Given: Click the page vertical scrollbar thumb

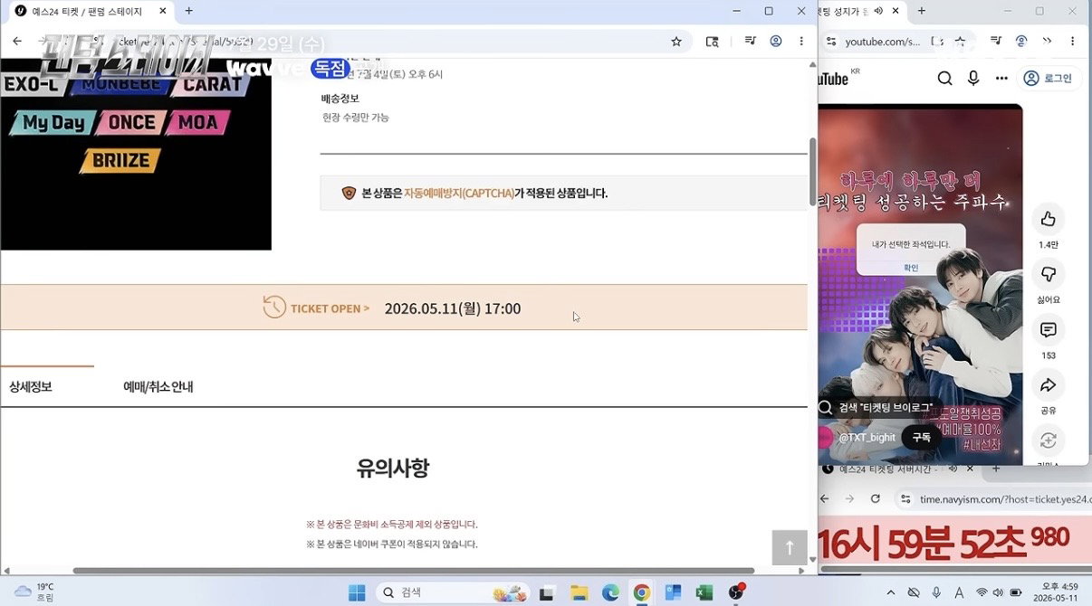Looking at the screenshot, I should click(813, 172).
